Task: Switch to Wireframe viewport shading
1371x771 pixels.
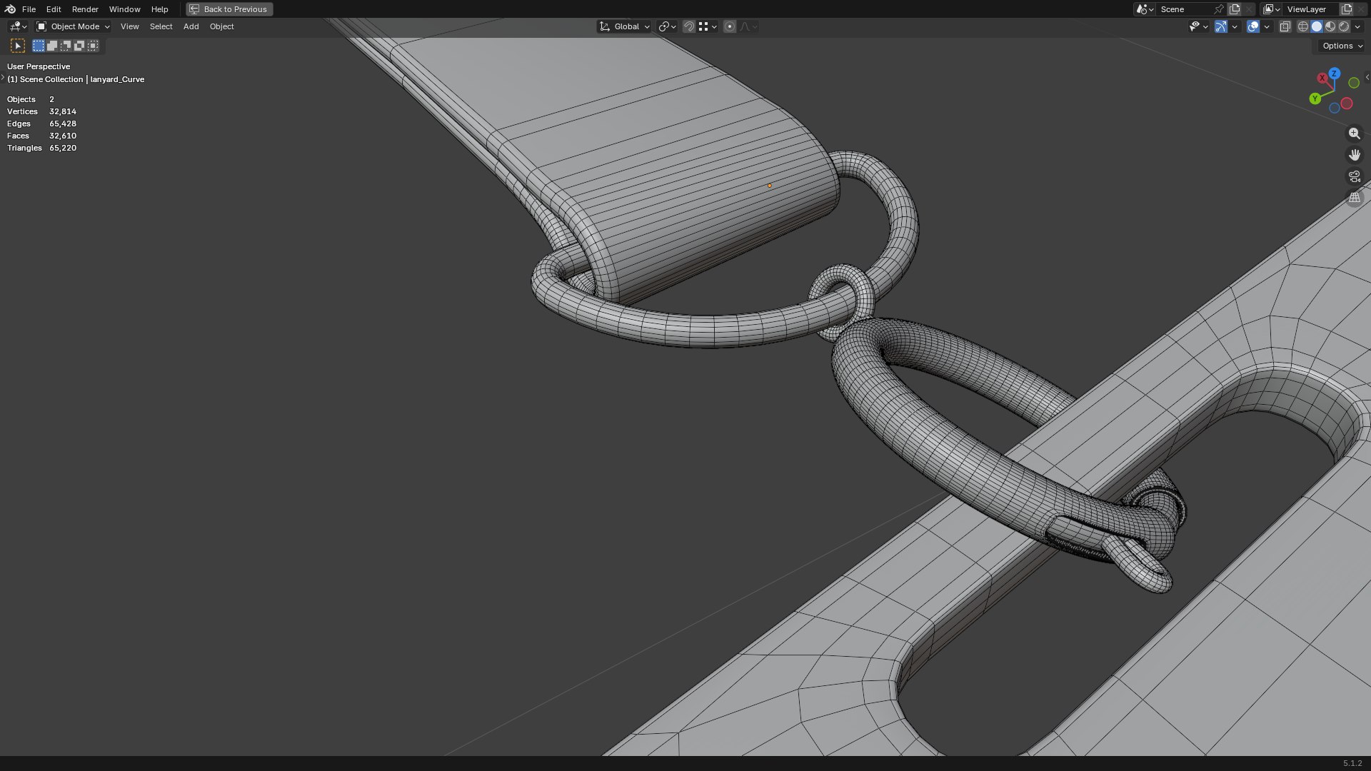Action: (1303, 26)
